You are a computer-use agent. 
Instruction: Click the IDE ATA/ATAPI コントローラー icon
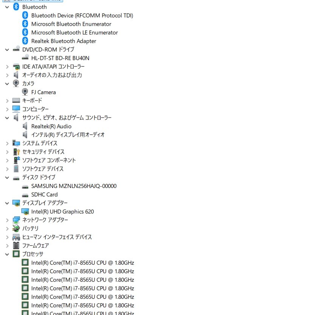(16, 67)
